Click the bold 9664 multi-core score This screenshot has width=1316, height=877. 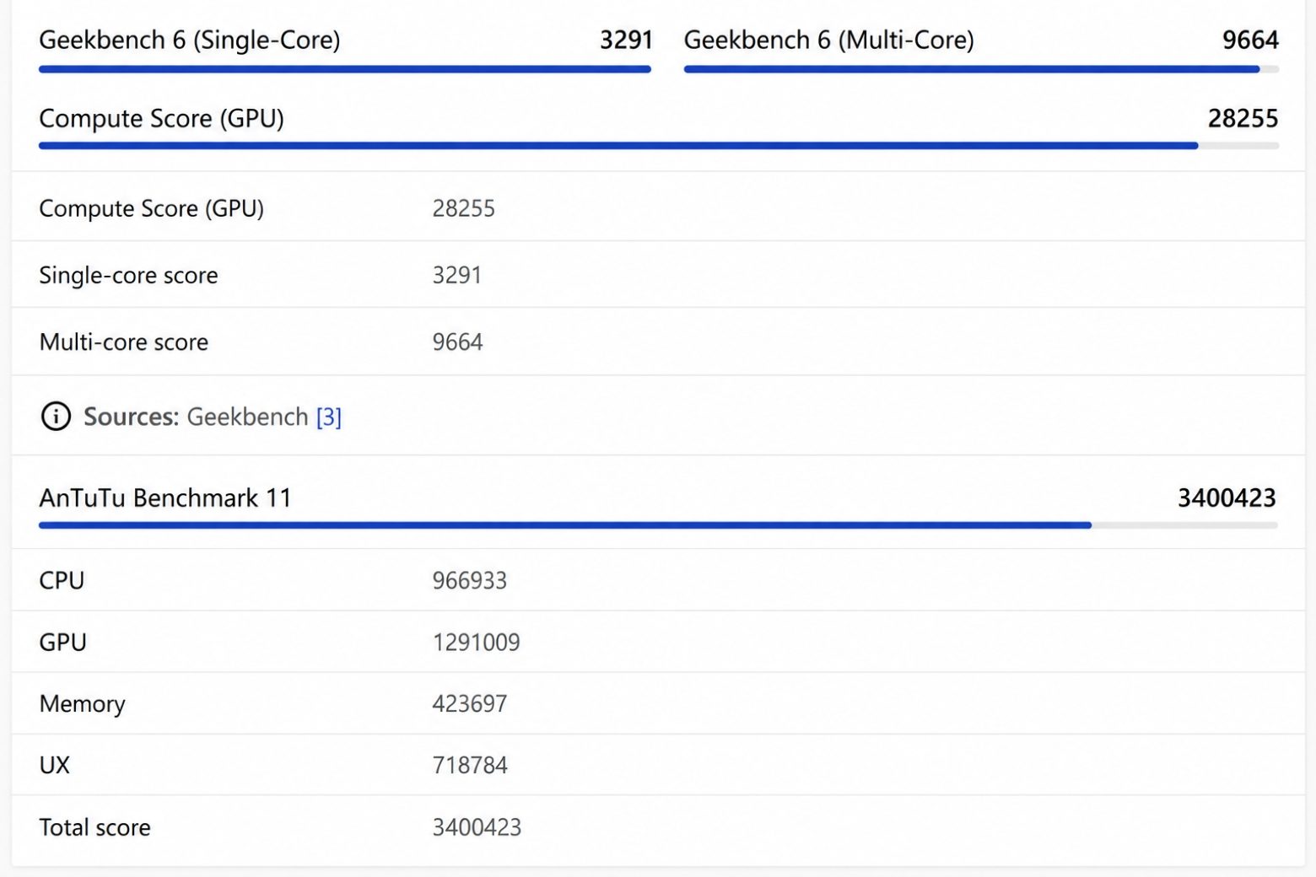pos(1251,40)
